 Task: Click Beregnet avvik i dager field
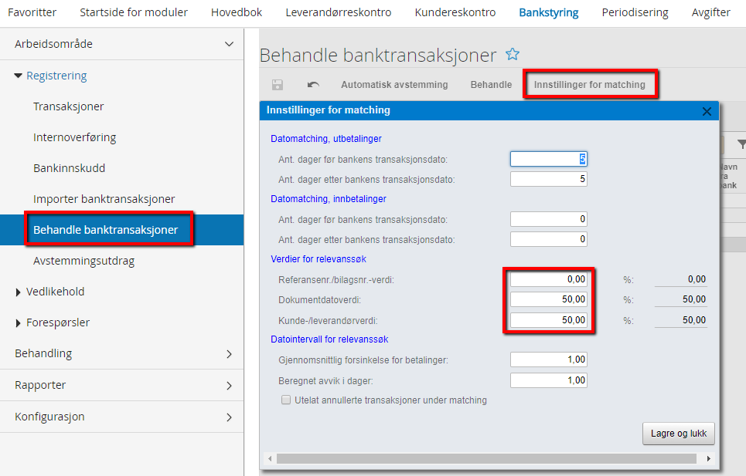tap(549, 380)
